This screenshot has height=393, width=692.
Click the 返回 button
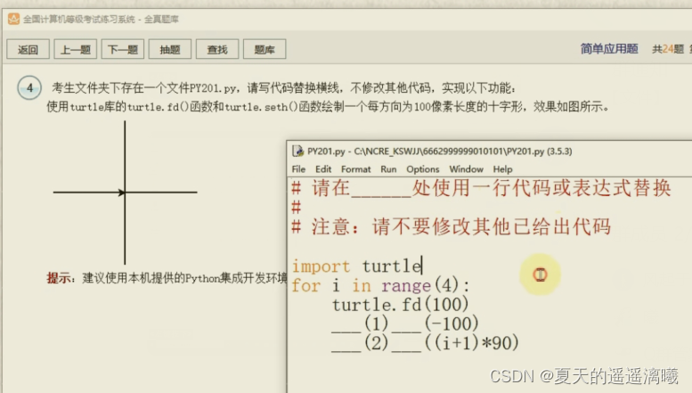pyautogui.click(x=28, y=49)
